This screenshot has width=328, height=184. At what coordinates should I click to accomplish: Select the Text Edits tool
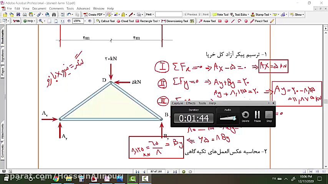click(x=239, y=15)
